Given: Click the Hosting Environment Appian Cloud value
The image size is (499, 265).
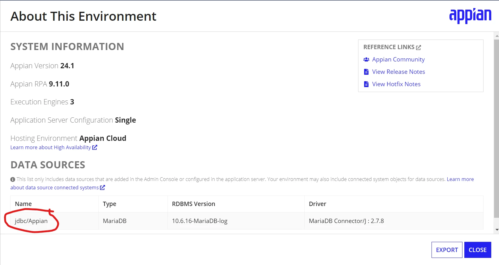Looking at the screenshot, I should click(x=103, y=138).
